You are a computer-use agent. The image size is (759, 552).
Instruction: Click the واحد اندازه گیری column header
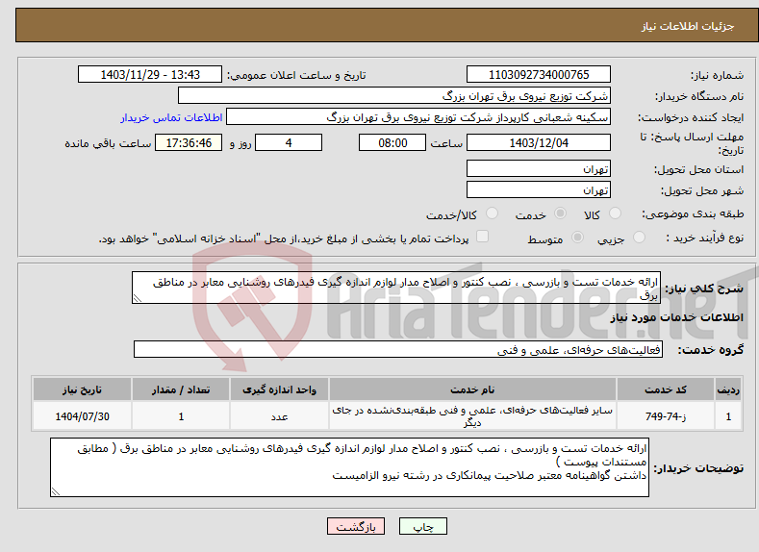point(279,389)
